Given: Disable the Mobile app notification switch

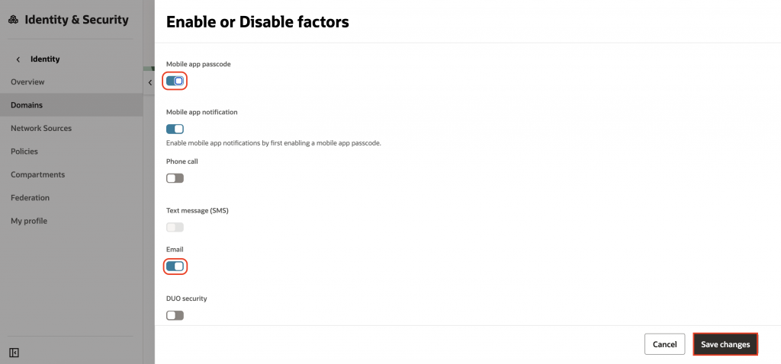Looking at the screenshot, I should click(175, 129).
